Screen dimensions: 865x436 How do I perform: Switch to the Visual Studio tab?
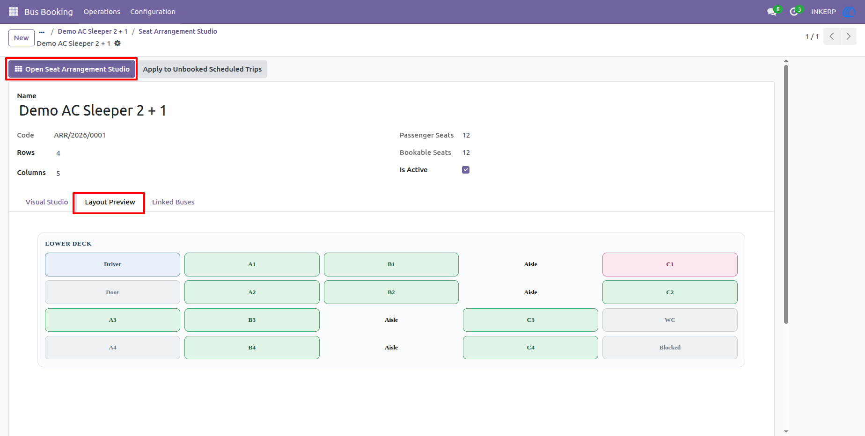pyautogui.click(x=47, y=202)
